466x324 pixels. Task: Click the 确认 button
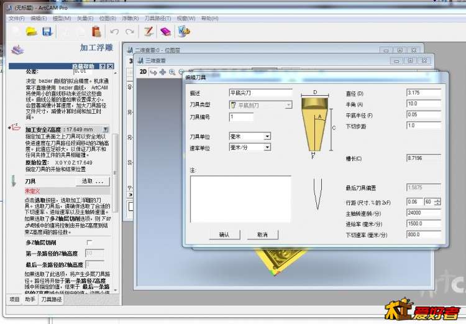tap(224, 234)
